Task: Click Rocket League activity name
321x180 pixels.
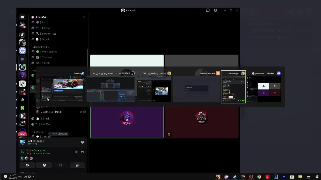Action: click(35, 141)
